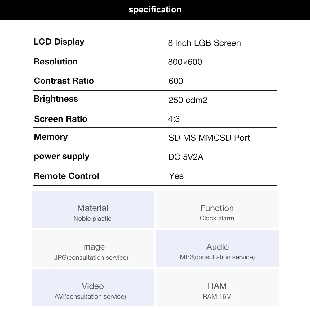Screen dimensions: 310x310
Task: Select the power supply label
Action: click(x=61, y=156)
